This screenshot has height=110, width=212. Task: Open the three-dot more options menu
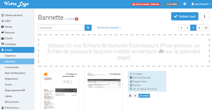click(x=204, y=16)
